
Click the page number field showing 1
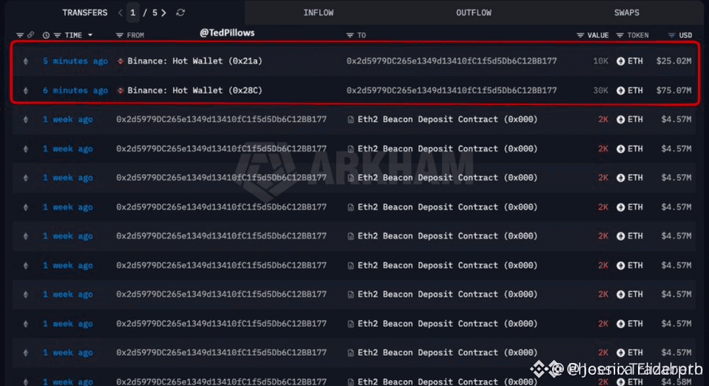133,12
